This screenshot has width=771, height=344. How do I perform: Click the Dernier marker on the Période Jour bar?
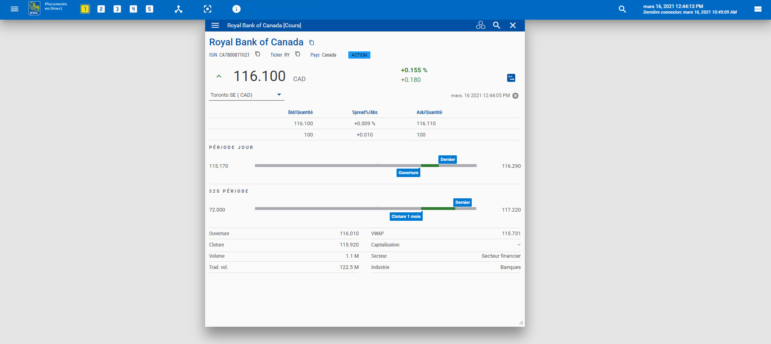pyautogui.click(x=448, y=159)
